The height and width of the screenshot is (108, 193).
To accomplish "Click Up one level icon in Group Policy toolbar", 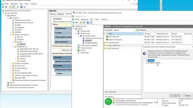I will pyautogui.click(x=10, y=7).
